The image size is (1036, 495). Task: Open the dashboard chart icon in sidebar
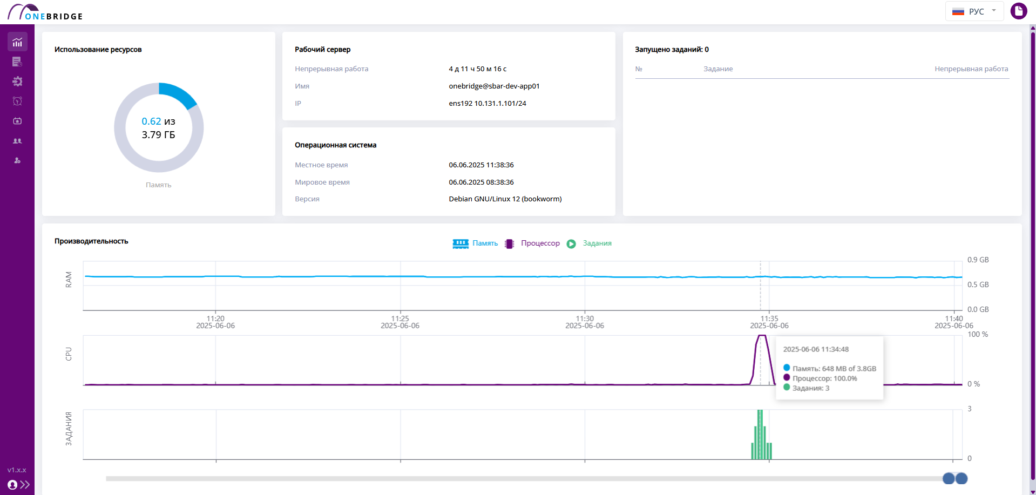[x=17, y=42]
